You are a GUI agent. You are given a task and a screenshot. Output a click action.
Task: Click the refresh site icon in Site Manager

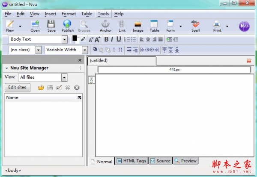[41, 88]
